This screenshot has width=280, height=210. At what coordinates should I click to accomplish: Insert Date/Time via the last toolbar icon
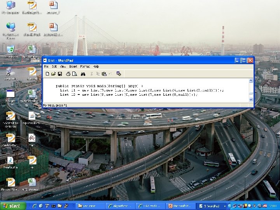click(x=119, y=74)
